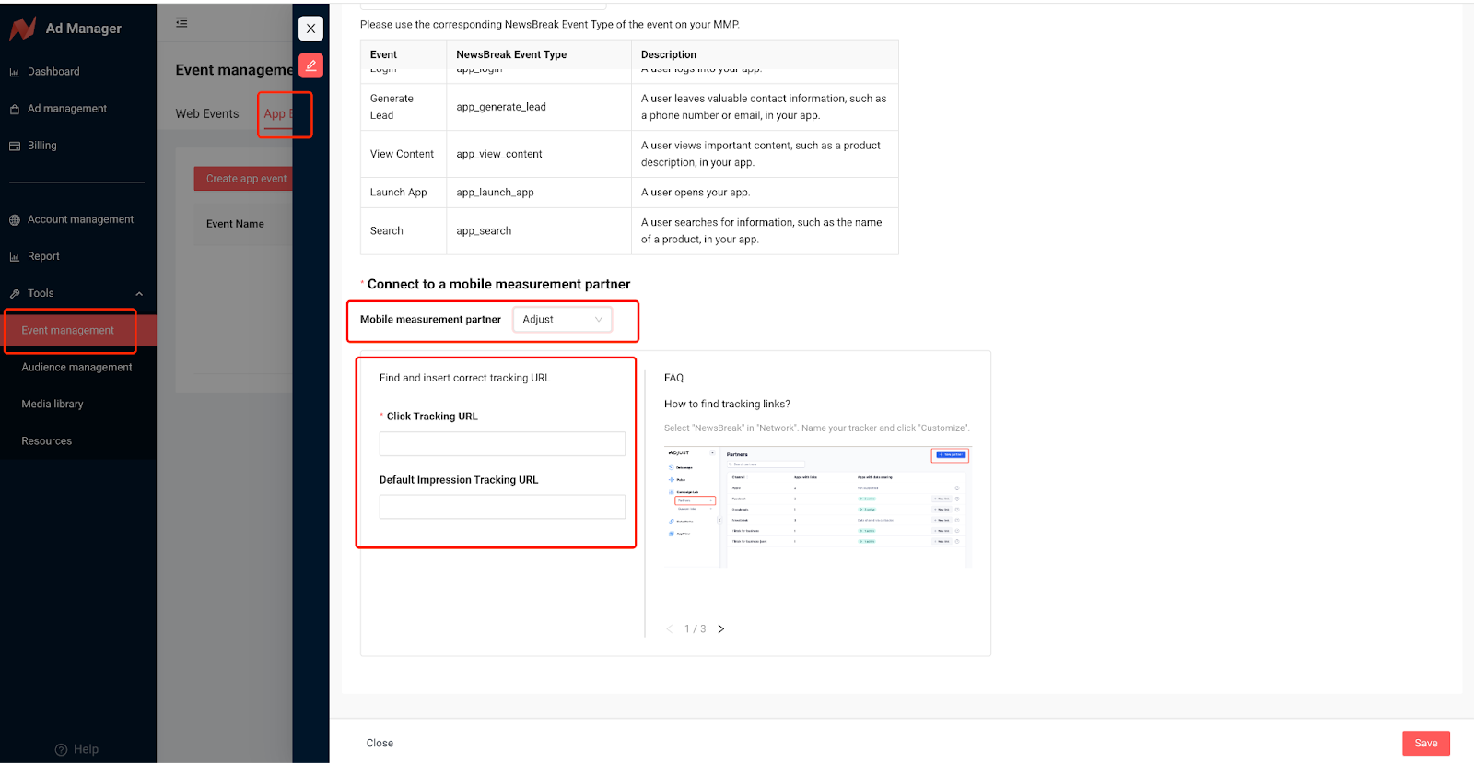
Task: Click the app_launch_app event type cell
Action: pos(539,193)
